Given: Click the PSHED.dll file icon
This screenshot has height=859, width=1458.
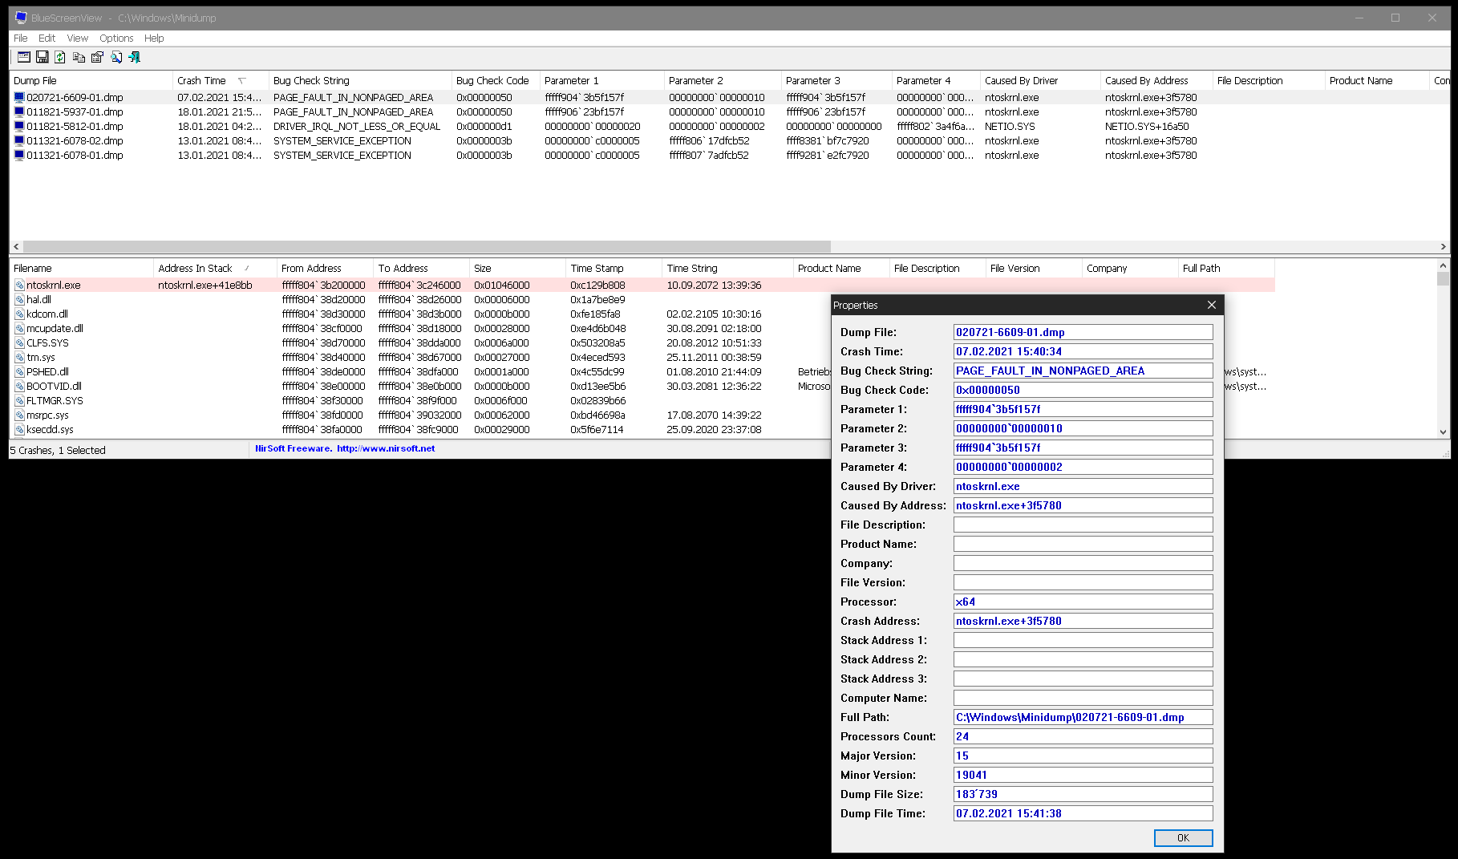Looking at the screenshot, I should click(x=19, y=371).
